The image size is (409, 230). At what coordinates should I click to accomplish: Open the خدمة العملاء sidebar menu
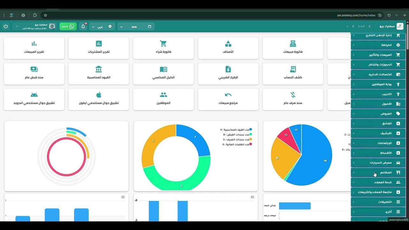click(x=378, y=182)
